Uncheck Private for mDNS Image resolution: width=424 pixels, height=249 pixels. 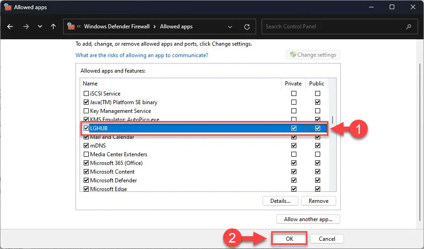pyautogui.click(x=294, y=146)
